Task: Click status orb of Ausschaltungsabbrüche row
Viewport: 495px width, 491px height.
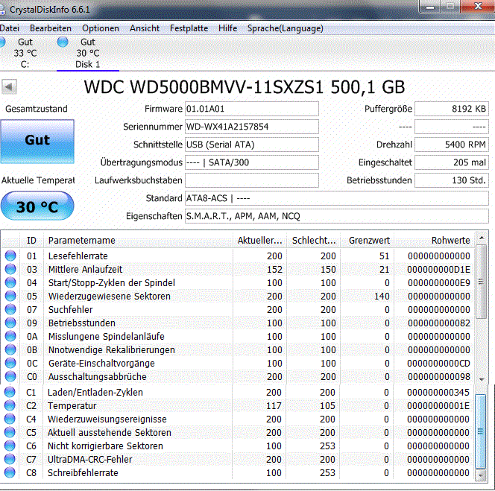Action: [x=10, y=376]
